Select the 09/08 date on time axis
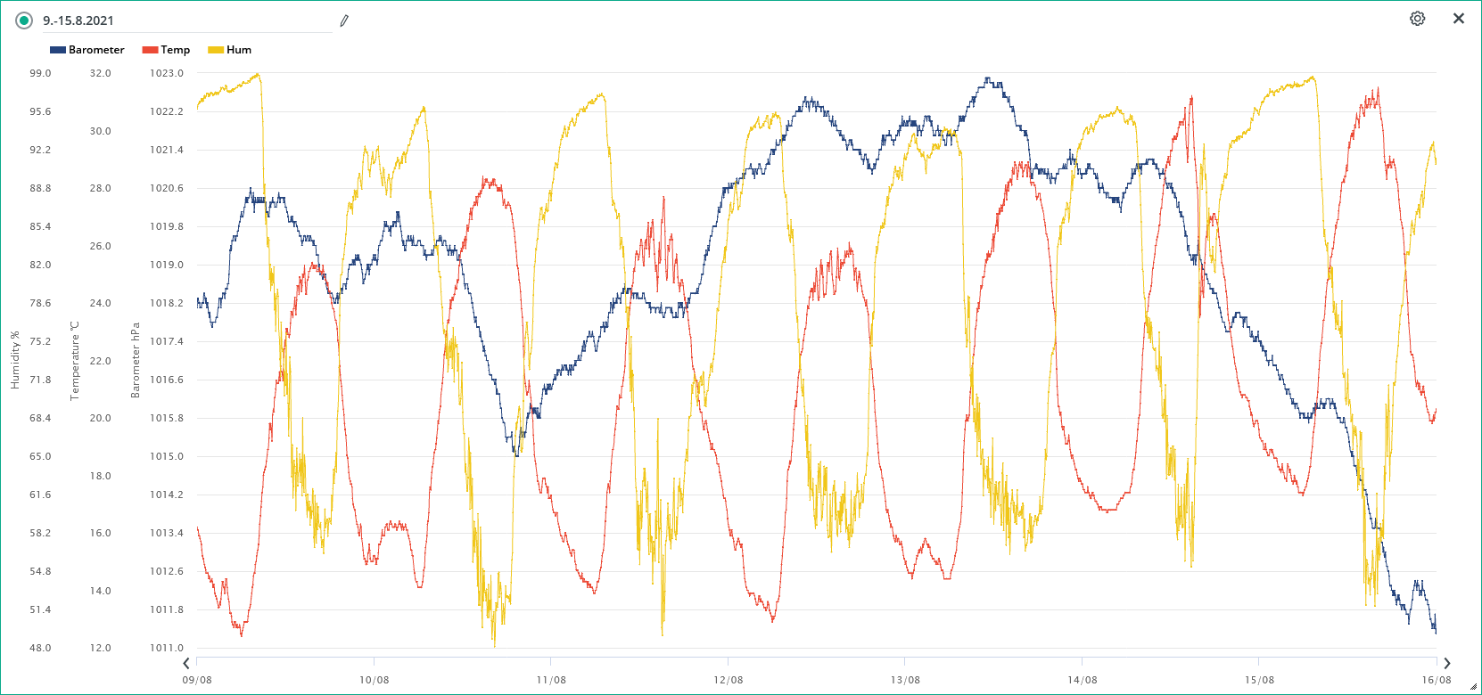1482x695 pixels. 197,680
